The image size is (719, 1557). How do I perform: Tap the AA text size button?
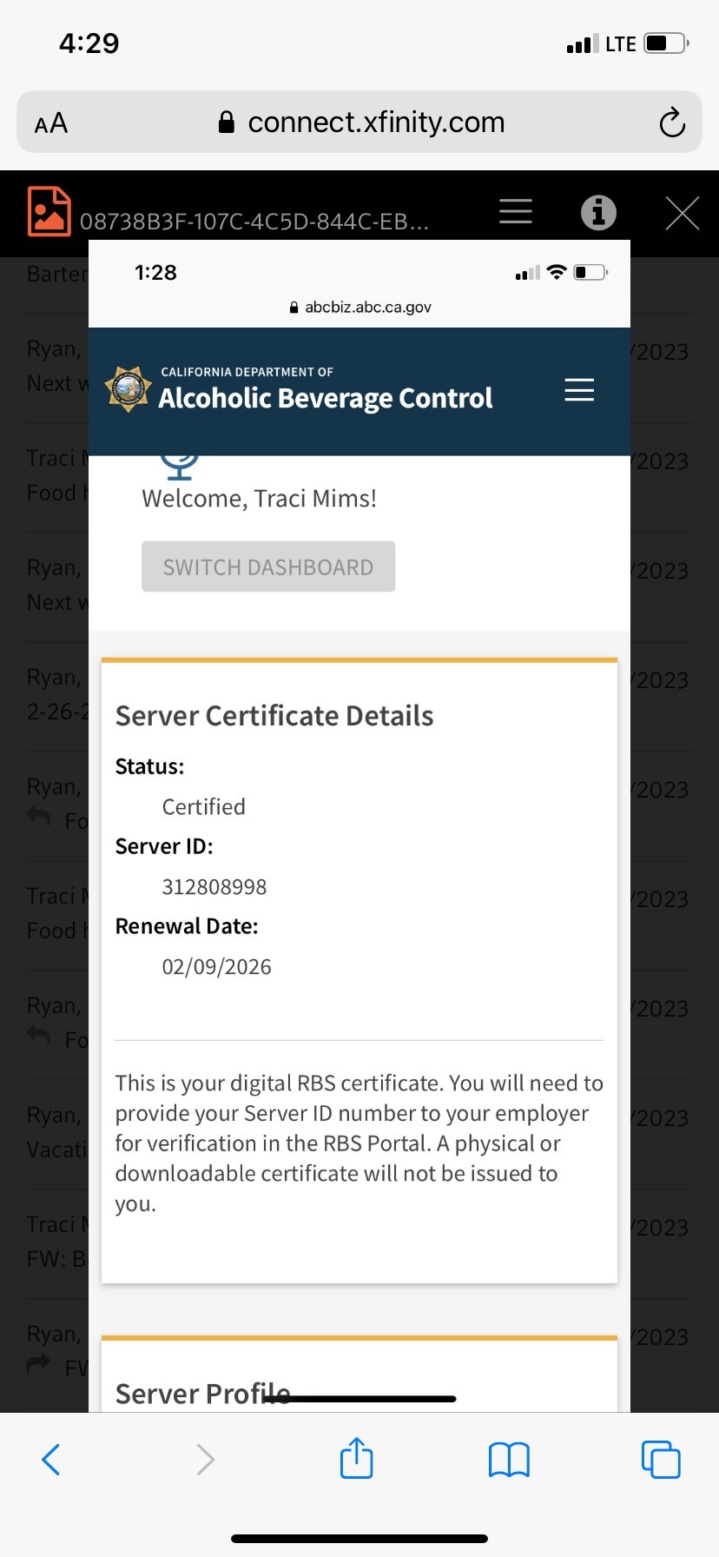(x=51, y=123)
